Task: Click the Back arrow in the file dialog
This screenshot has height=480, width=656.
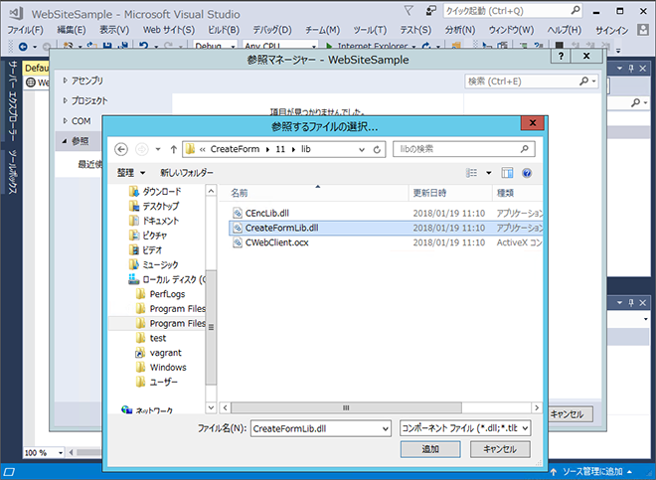Action: [121, 149]
